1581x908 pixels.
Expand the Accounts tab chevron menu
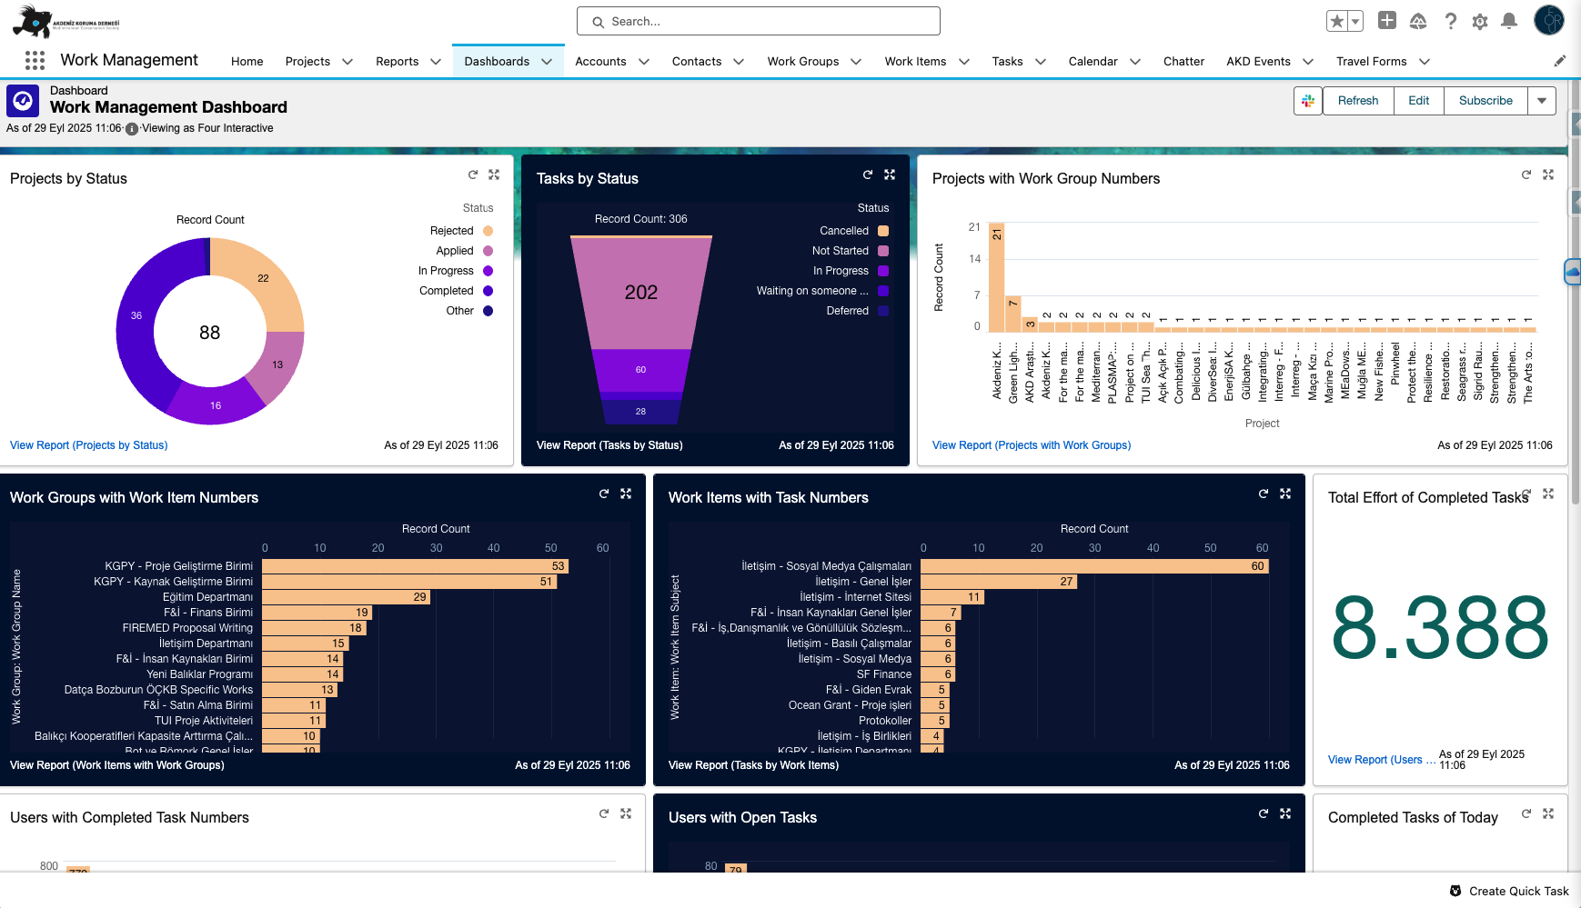(644, 62)
